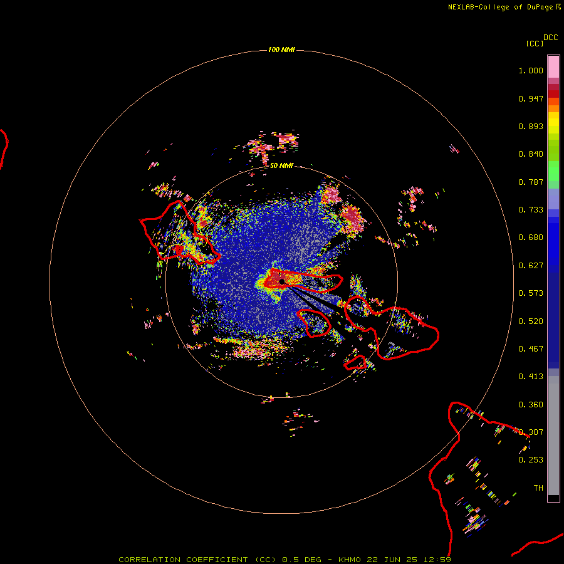Click the 0.520 scale value
Viewport: 564px width, 564px height.
(531, 321)
